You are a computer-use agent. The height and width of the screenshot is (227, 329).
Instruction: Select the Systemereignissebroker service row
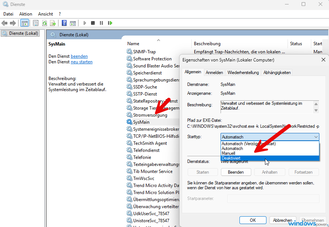click(x=153, y=129)
